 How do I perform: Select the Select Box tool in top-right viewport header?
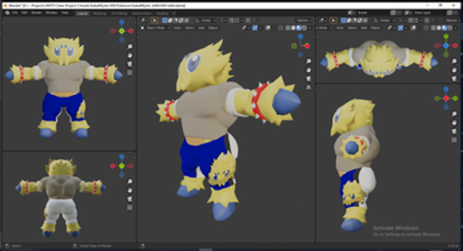tap(334, 20)
